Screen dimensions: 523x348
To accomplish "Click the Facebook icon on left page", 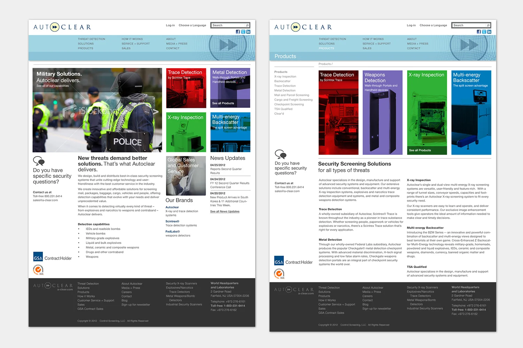I will tap(238, 32).
